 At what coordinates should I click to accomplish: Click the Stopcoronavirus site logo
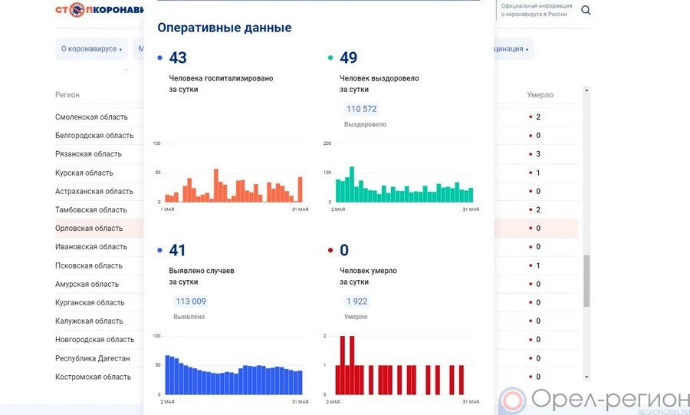click(100, 11)
